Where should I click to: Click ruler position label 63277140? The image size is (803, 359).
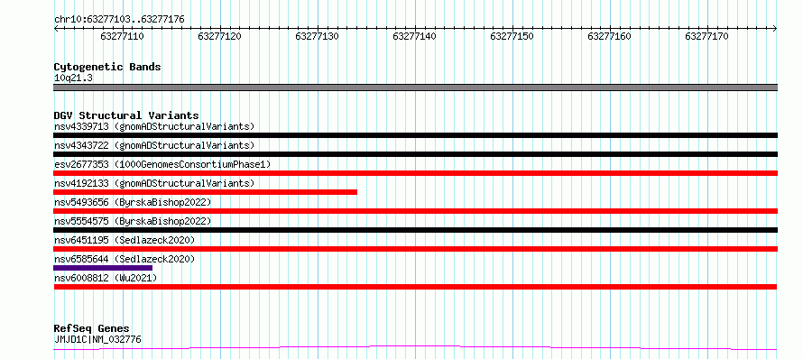pyautogui.click(x=414, y=36)
